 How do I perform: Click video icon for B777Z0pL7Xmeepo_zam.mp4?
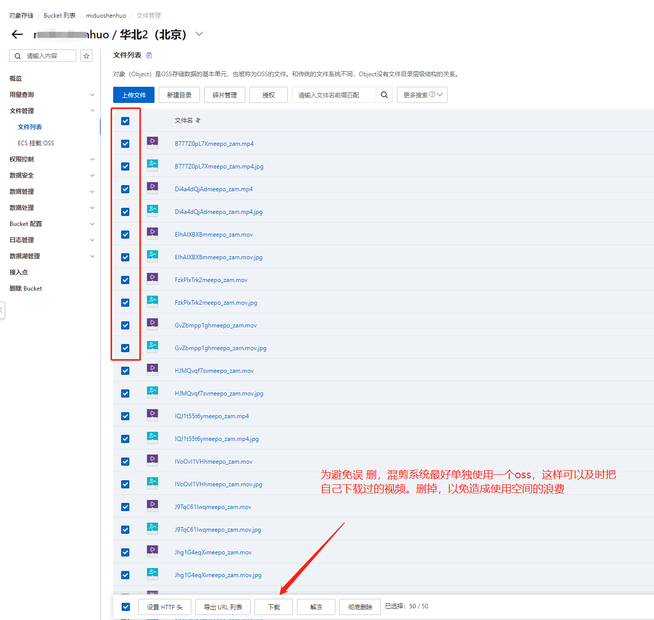[x=153, y=142]
